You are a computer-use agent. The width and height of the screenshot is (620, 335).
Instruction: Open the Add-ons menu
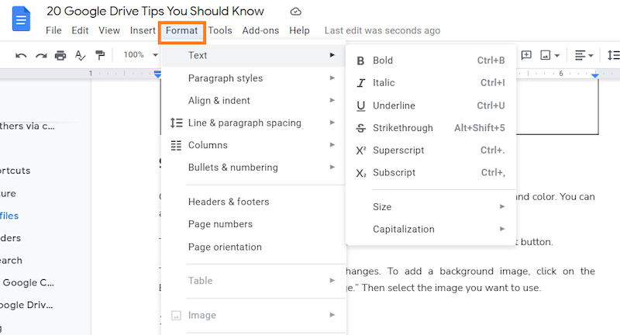pos(260,30)
